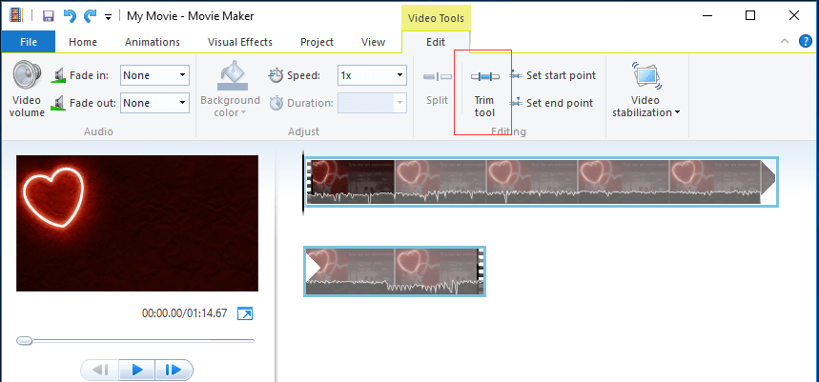Switch to the Animations tab

(x=152, y=42)
